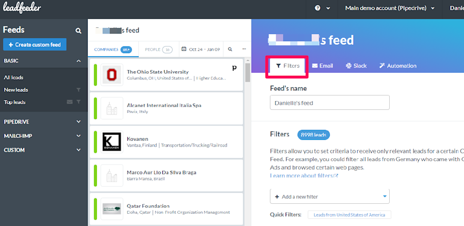This screenshot has width=464, height=226.
Task: Click the leads list scrollbar
Action: pos(247,72)
